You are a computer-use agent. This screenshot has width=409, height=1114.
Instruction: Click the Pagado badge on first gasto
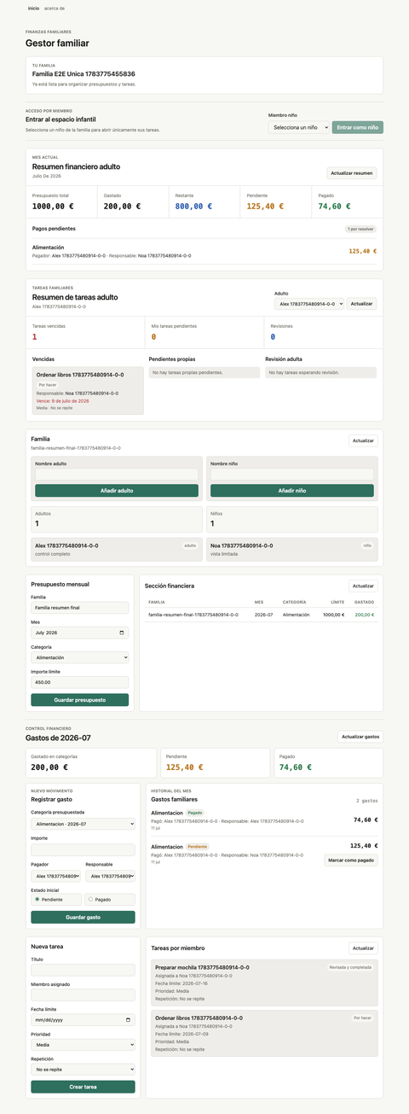pyautogui.click(x=195, y=814)
